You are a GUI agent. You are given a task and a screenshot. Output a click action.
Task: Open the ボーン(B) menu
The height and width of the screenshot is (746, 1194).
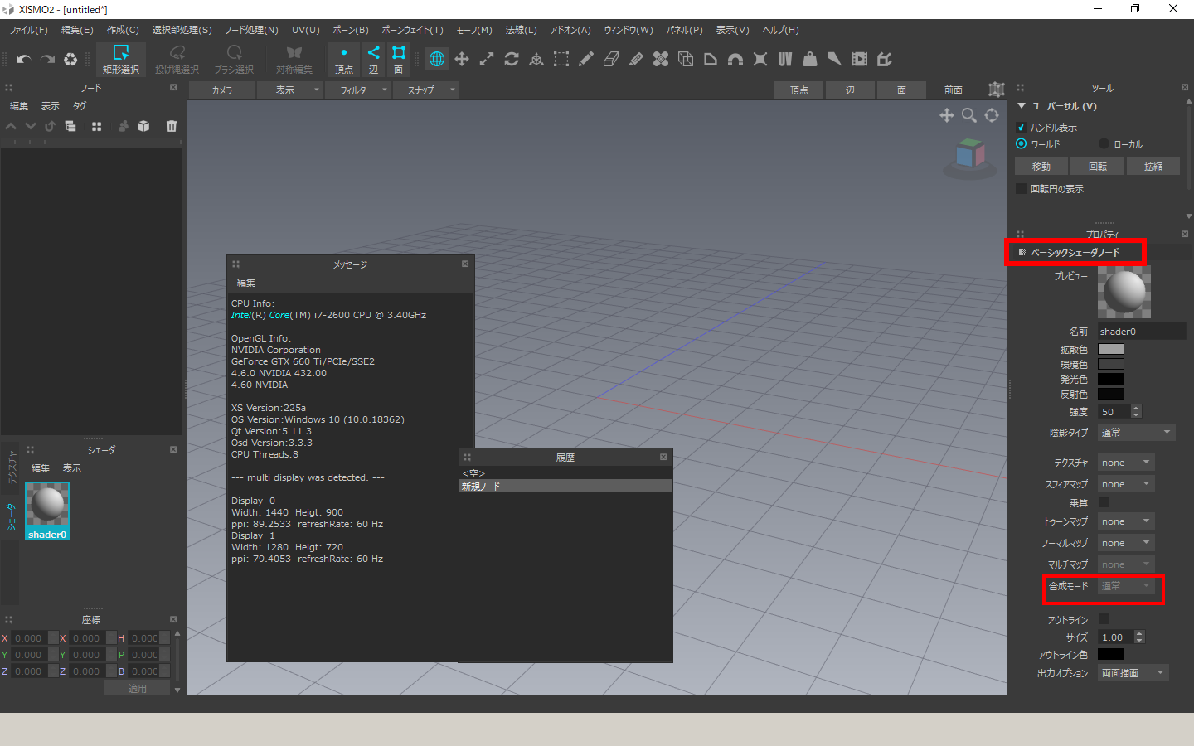click(351, 30)
